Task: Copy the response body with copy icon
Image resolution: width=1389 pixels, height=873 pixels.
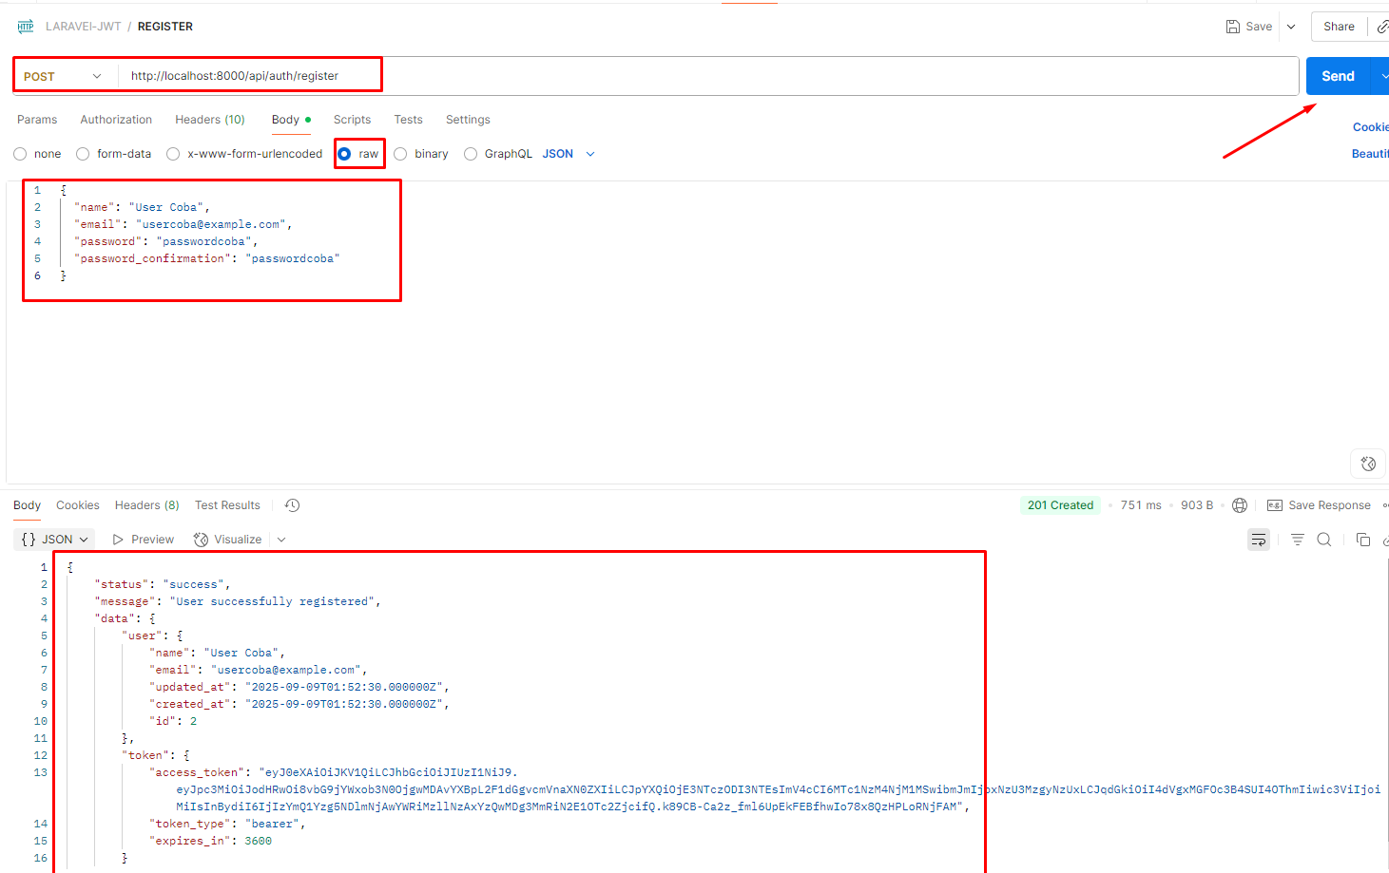Action: point(1362,540)
